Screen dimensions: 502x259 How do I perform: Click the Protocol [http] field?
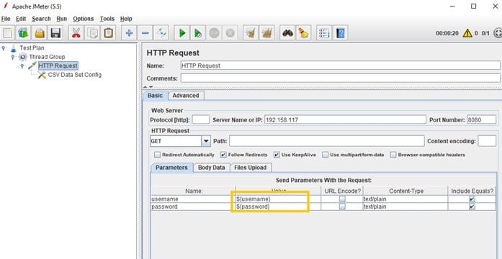200,120
